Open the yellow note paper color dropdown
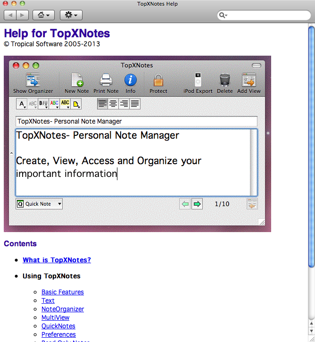This screenshot has width=315, height=342. pyautogui.click(x=76, y=104)
